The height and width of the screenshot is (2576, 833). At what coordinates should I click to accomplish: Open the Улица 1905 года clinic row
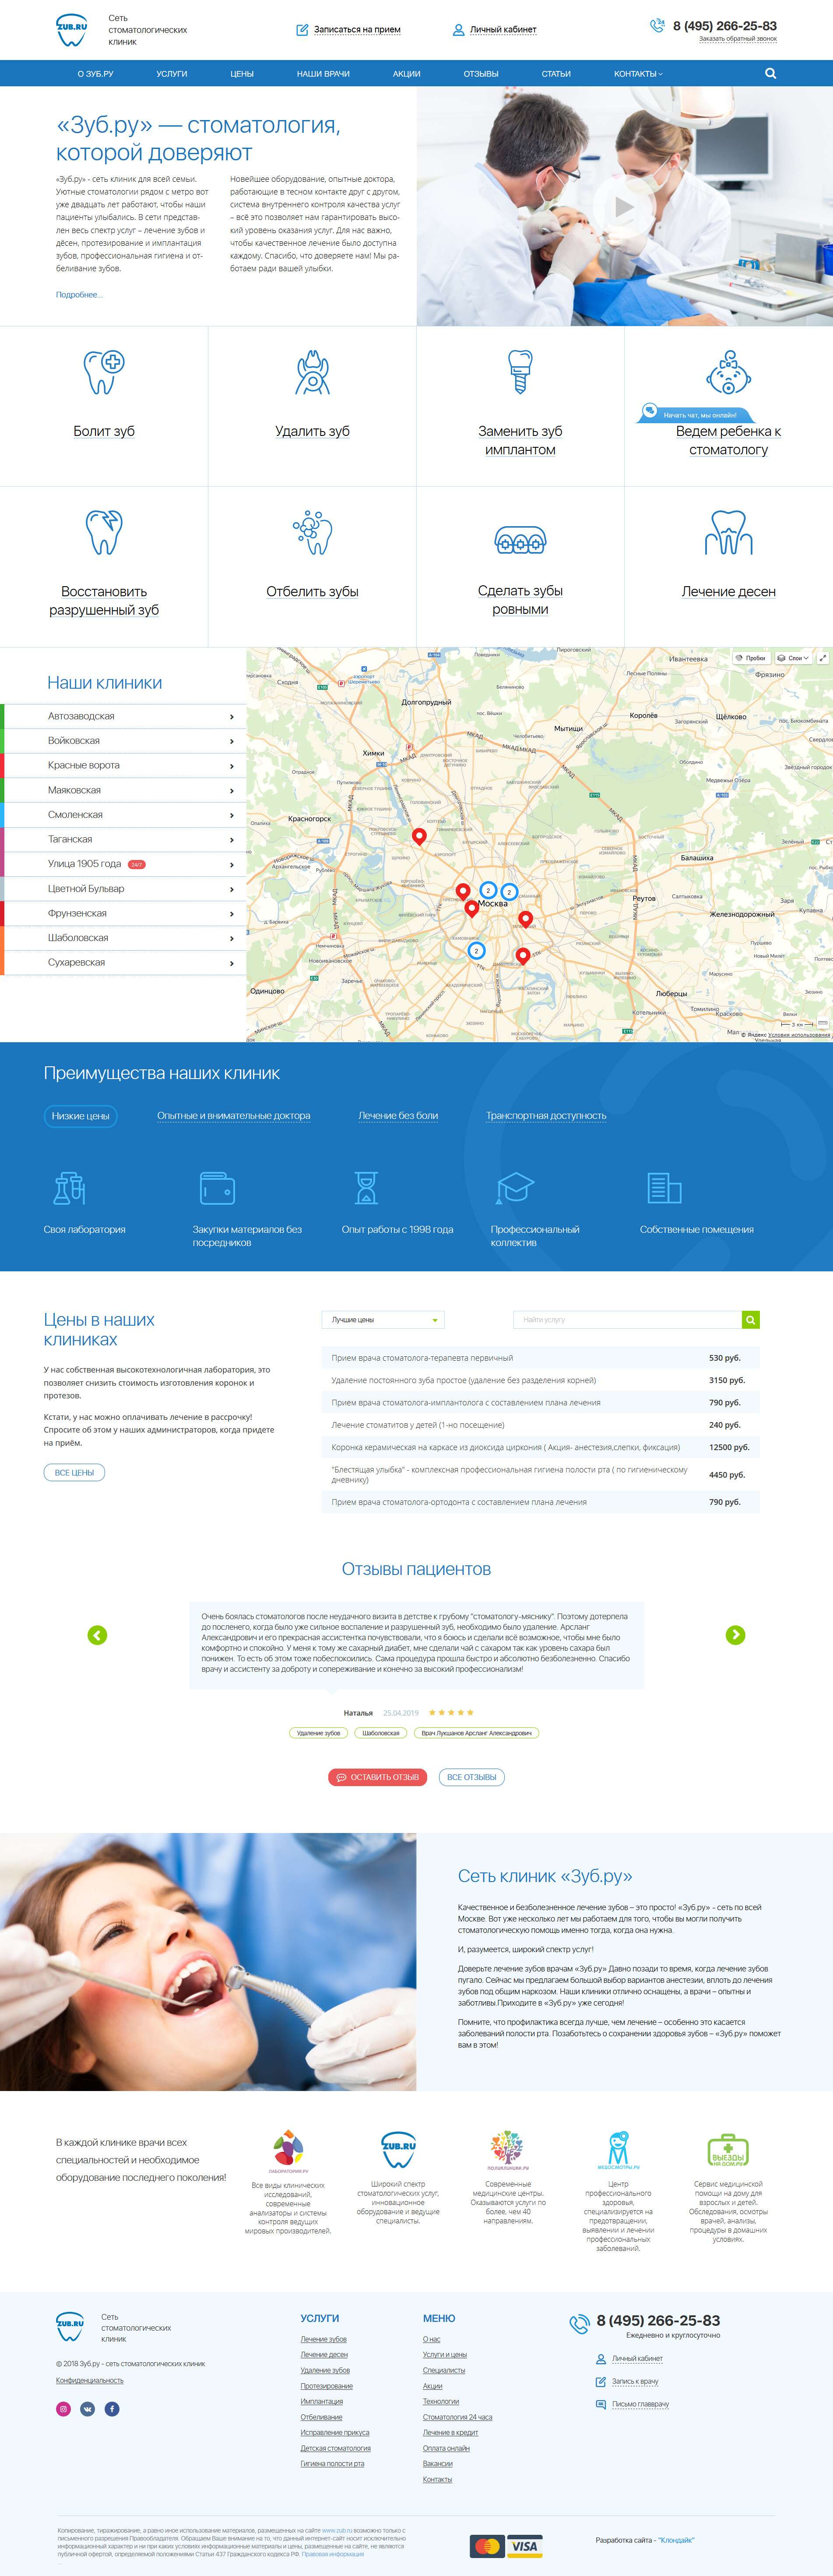tap(123, 864)
